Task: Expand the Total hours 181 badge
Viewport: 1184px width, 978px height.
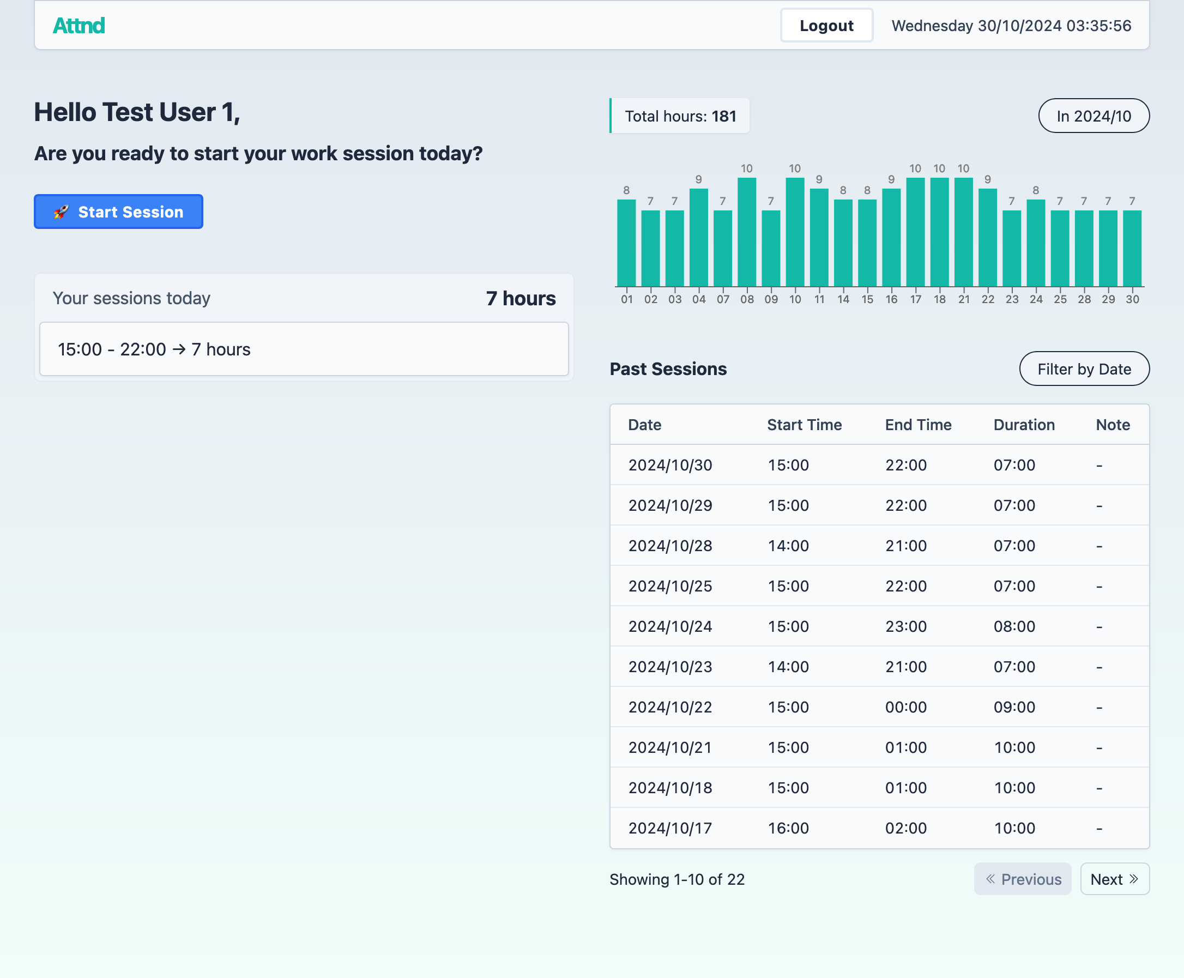Action: [680, 116]
